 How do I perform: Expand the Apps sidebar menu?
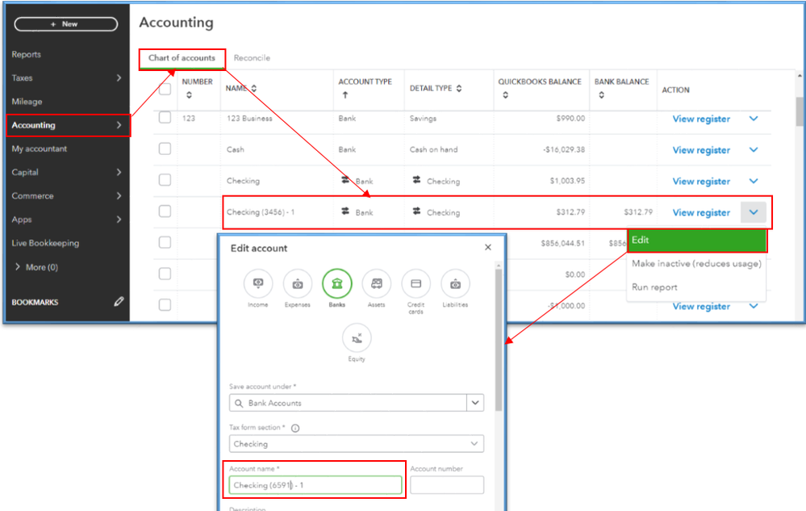click(119, 220)
